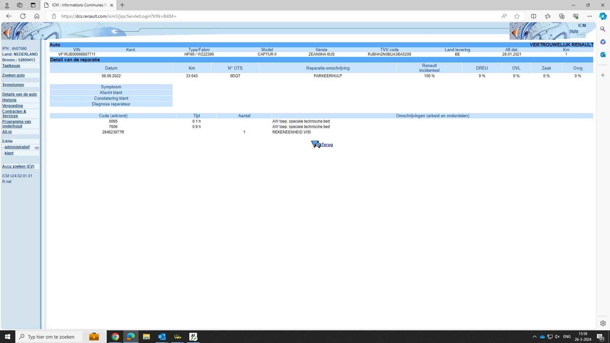Open Read aloud icon in address bar
The width and height of the screenshot is (610, 343).
click(504, 16)
